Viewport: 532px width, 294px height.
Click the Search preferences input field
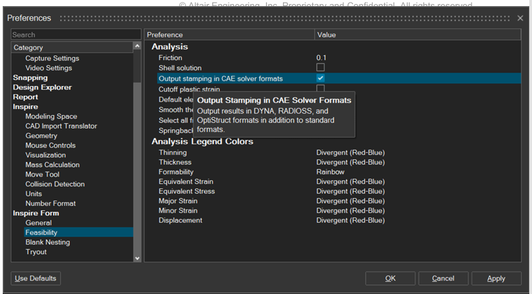[75, 35]
